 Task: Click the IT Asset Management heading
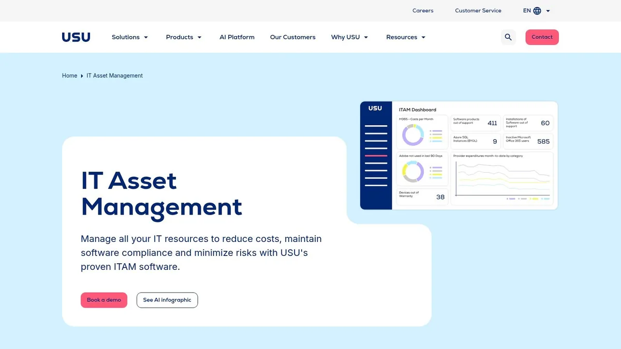161,193
